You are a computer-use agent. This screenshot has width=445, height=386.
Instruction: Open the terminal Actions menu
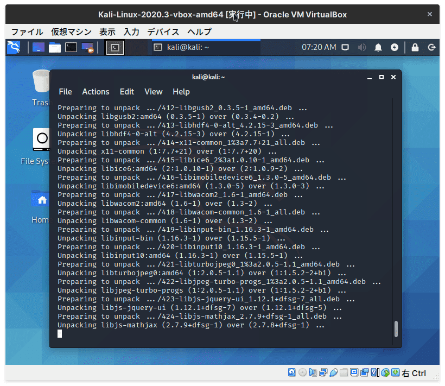[x=96, y=92]
